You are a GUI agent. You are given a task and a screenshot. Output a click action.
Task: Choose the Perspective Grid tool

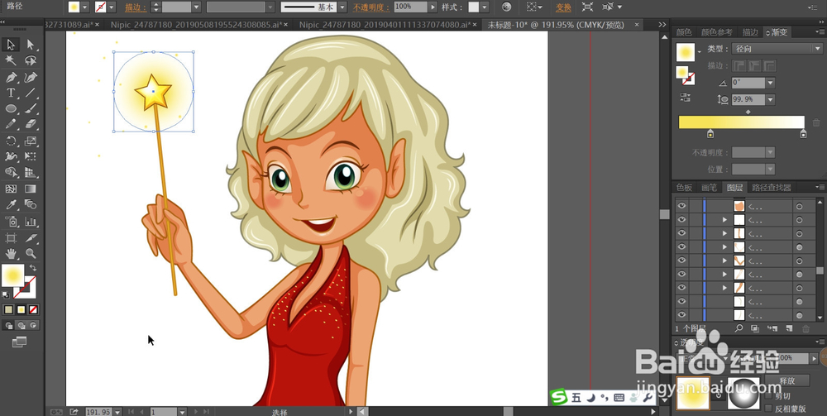(31, 172)
